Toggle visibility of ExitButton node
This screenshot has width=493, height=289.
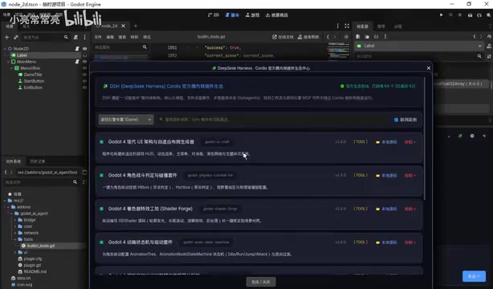[84, 88]
